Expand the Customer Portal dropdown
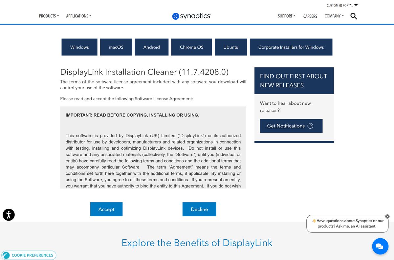Viewport: 394px width, 260px height. [x=342, y=5]
